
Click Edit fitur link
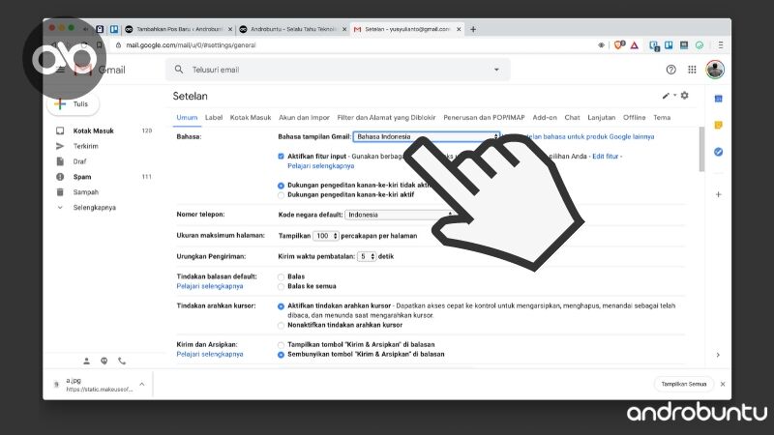click(x=606, y=156)
